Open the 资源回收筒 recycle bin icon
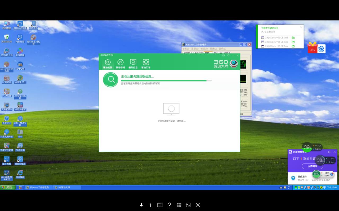 point(7,37)
